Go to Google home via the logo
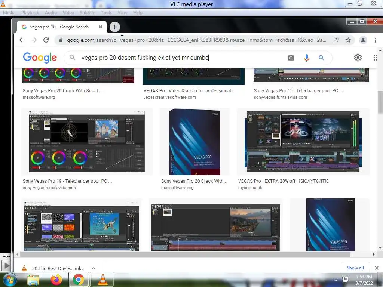 40,58
